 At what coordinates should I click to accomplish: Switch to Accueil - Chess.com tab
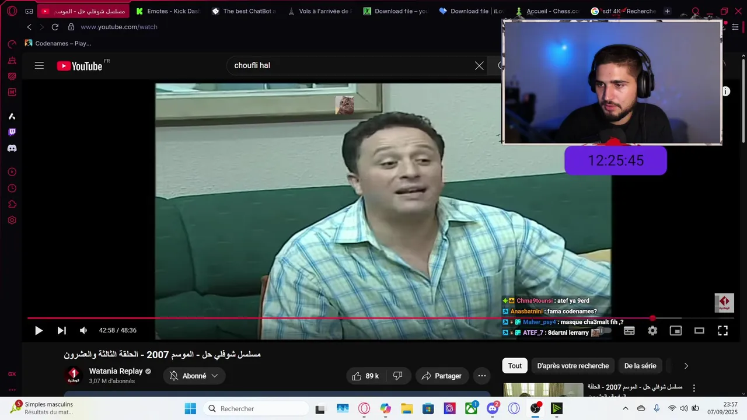pos(547,11)
